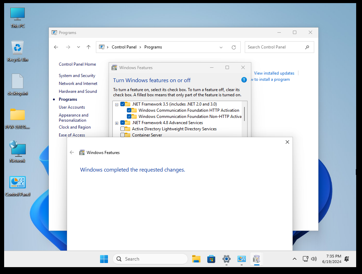The width and height of the screenshot is (362, 274).
Task: Select Programs in the sidebar
Action: [68, 99]
